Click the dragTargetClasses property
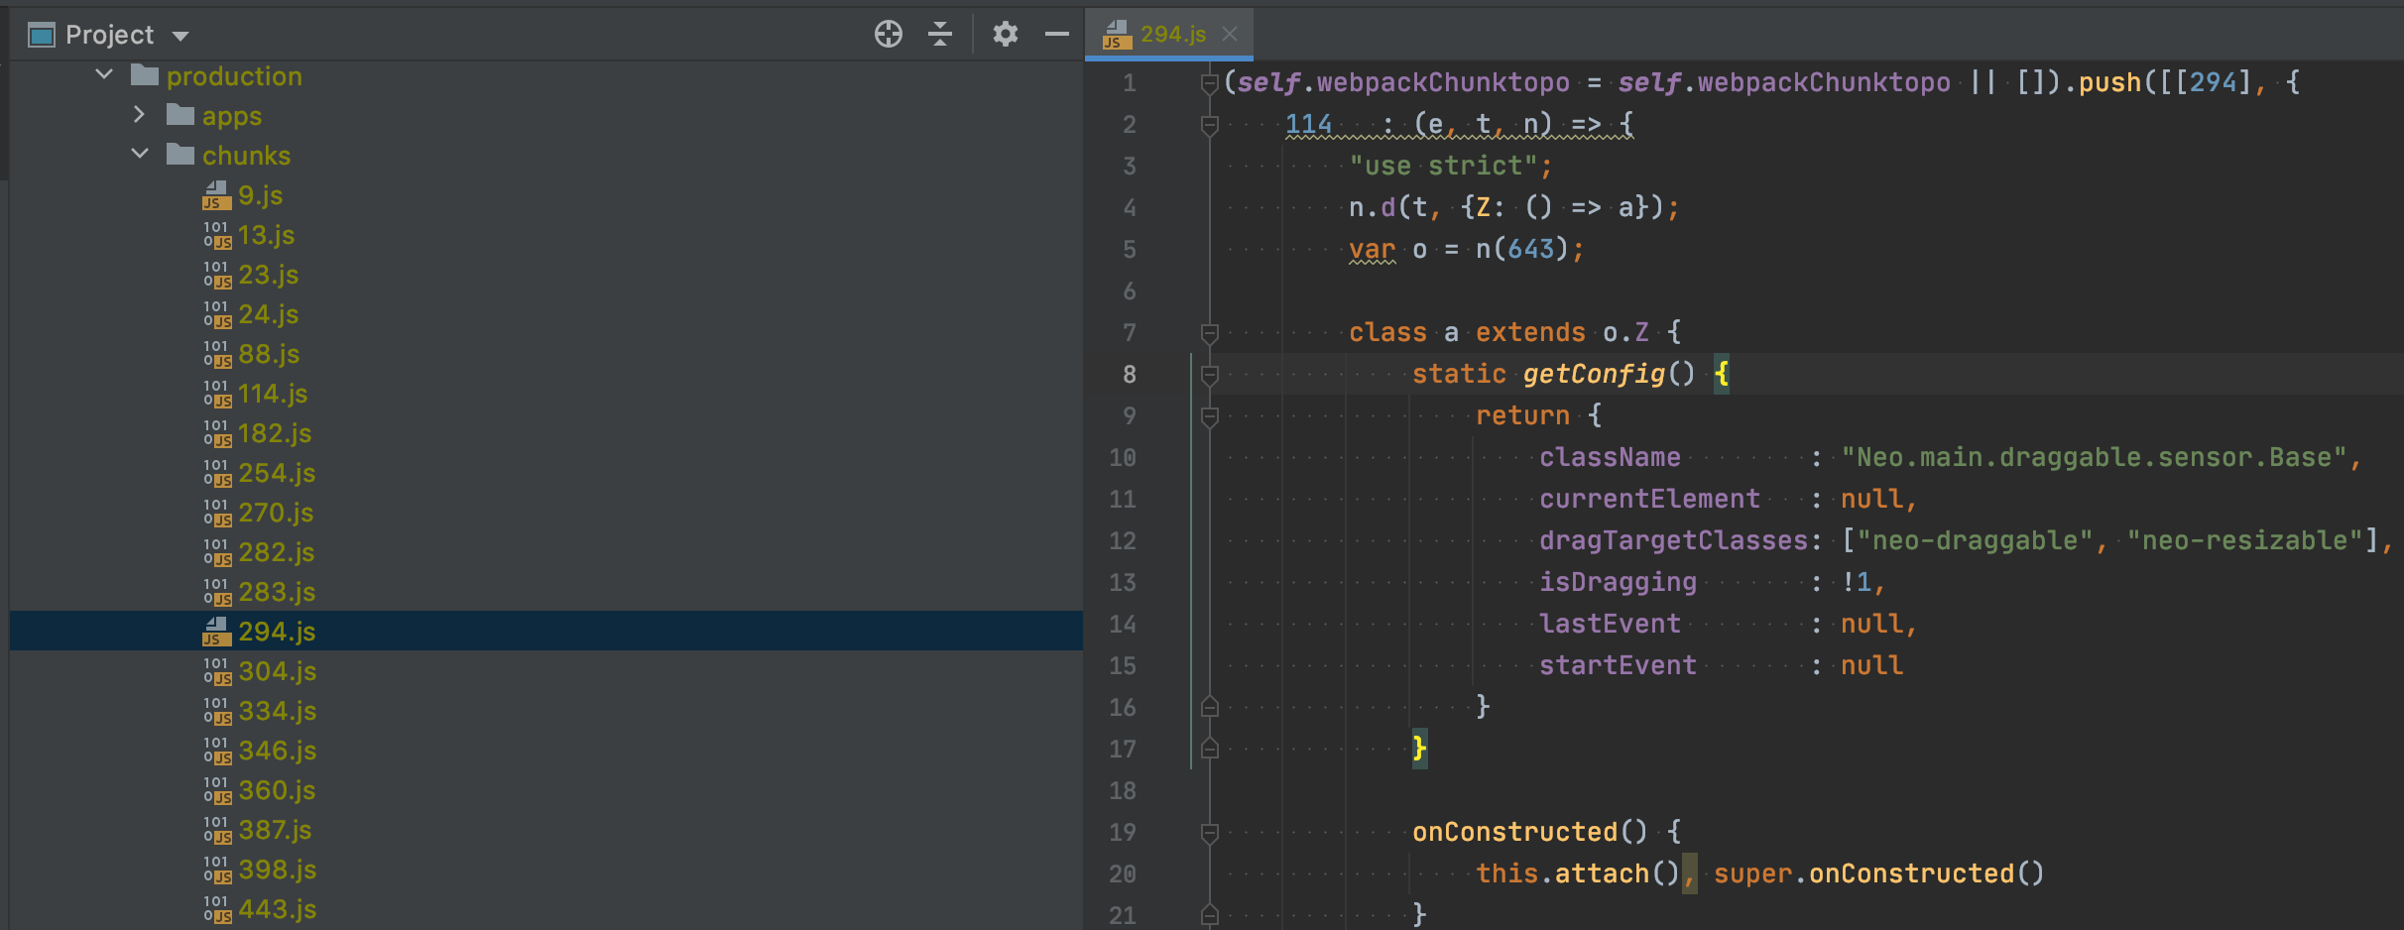2404x930 pixels. click(1673, 540)
